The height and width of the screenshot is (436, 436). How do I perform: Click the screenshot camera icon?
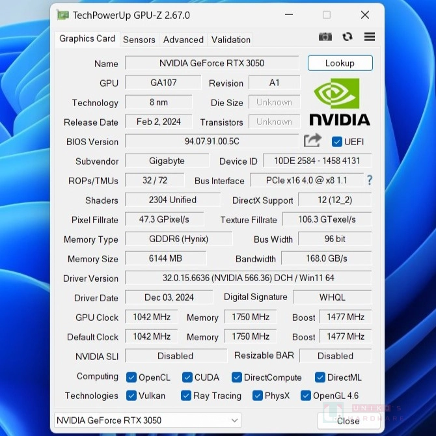pos(325,36)
